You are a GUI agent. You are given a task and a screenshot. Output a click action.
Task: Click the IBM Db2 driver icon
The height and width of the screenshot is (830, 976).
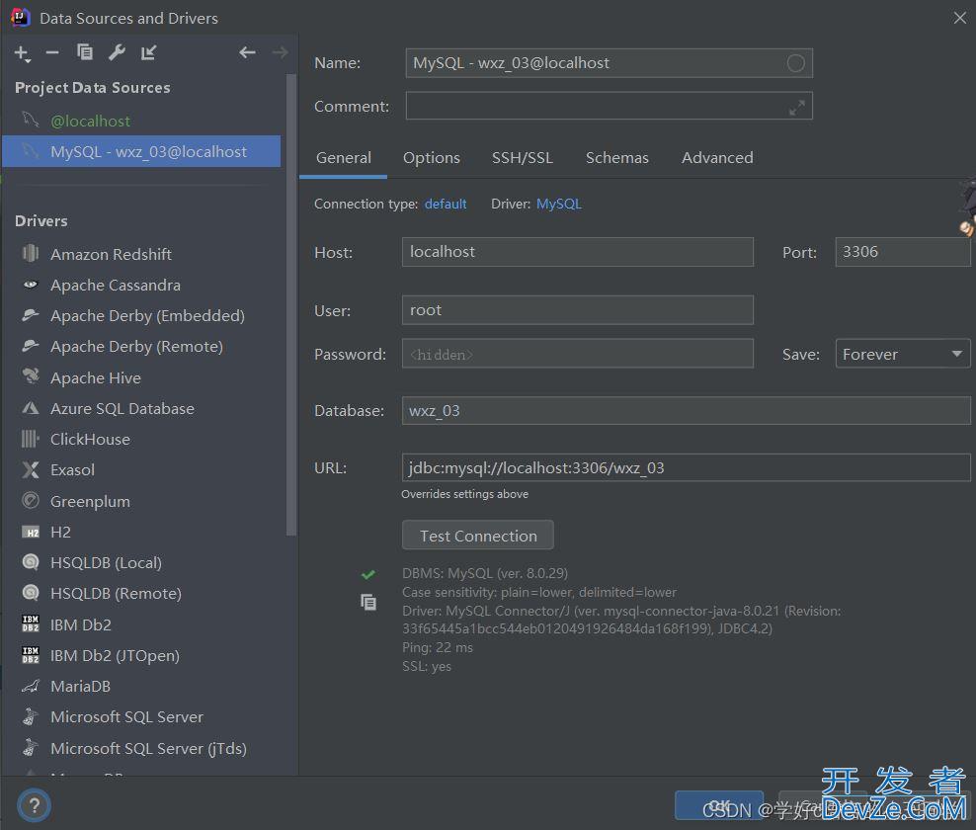point(30,623)
